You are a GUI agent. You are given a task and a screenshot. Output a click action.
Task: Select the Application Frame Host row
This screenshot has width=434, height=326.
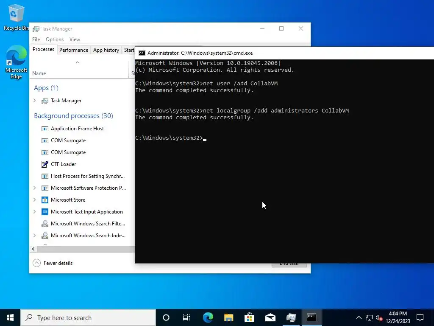point(82,129)
